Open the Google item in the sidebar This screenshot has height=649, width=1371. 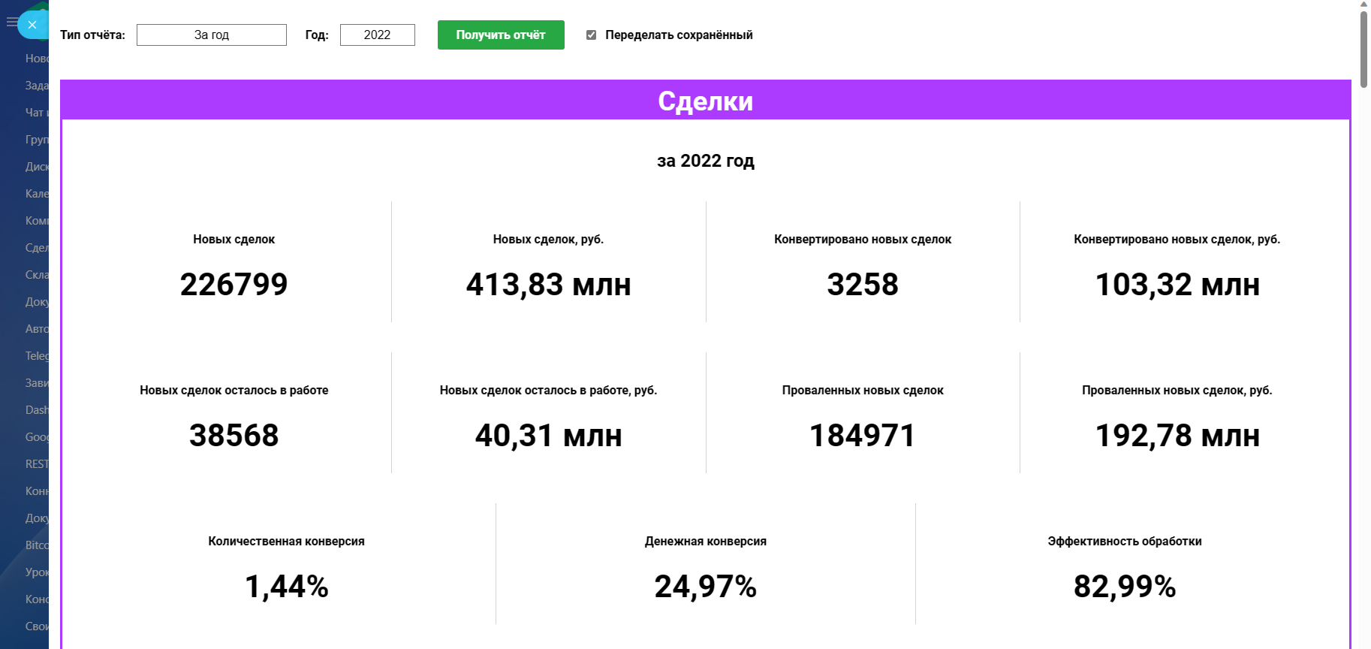point(36,437)
